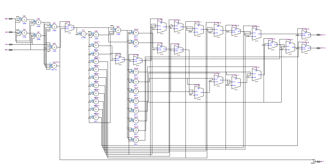Select the Add5 adder node
This screenshot has width=336, height=168.
pos(54,47)
